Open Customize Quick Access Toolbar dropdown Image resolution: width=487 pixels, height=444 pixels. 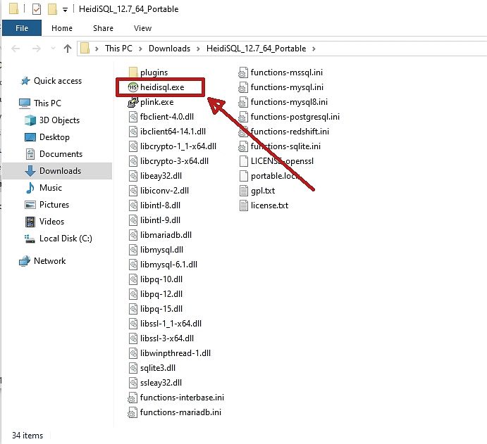[65, 10]
